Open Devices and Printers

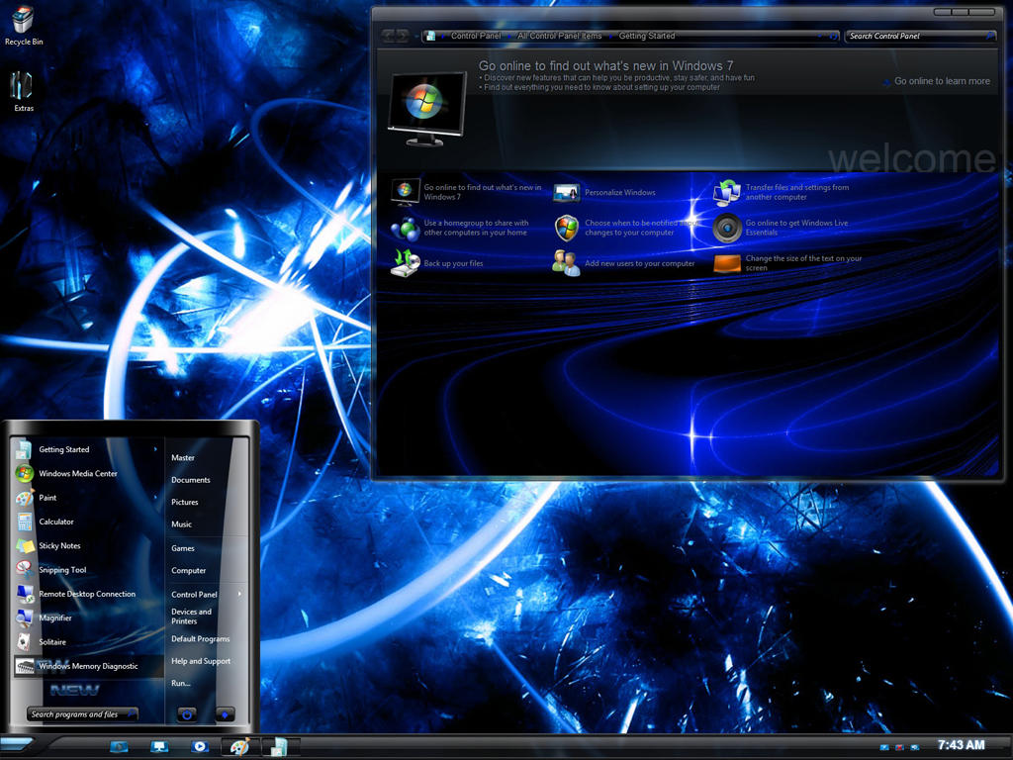(x=191, y=617)
